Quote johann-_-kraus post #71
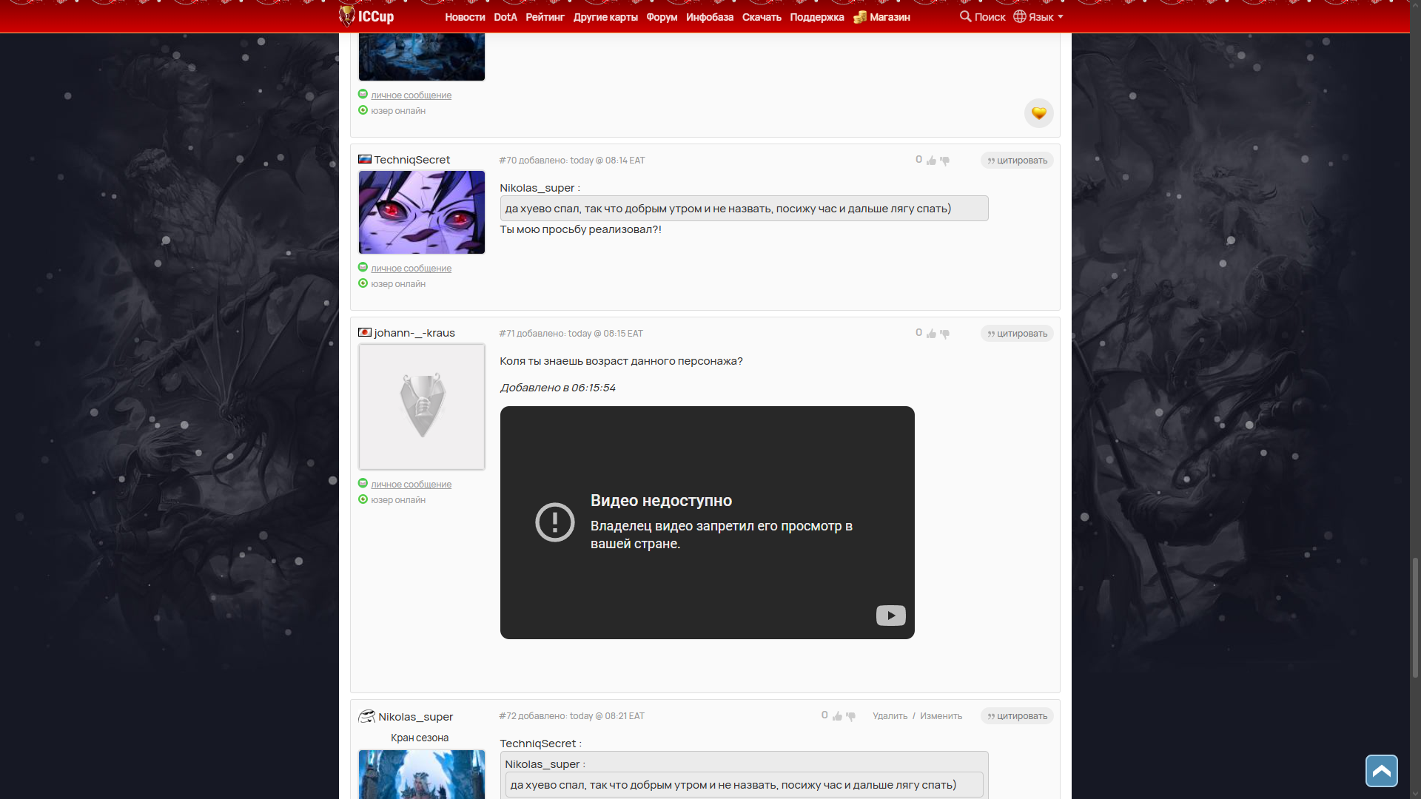Image resolution: width=1421 pixels, height=799 pixels. (x=1017, y=334)
